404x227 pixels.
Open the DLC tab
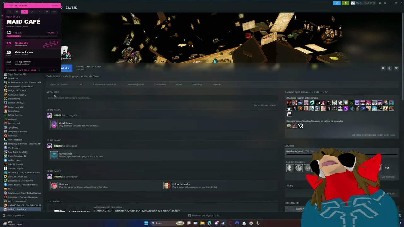coord(81,84)
